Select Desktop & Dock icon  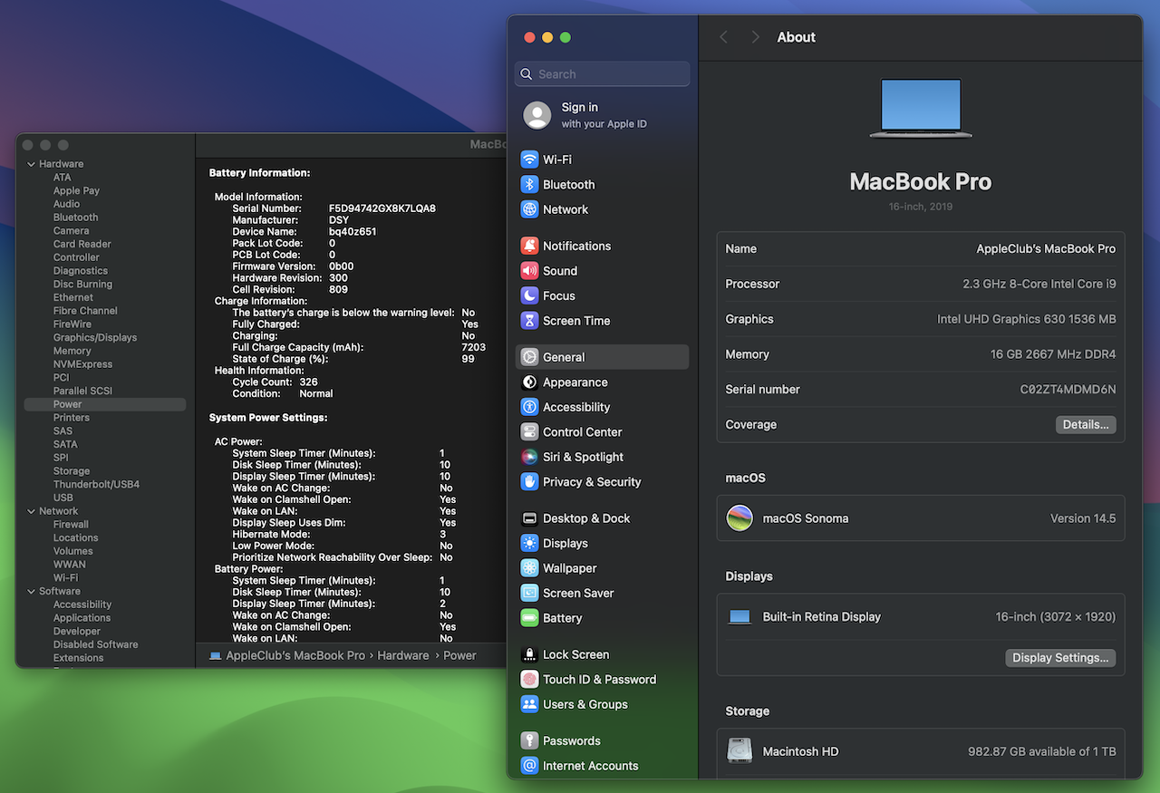(x=530, y=518)
